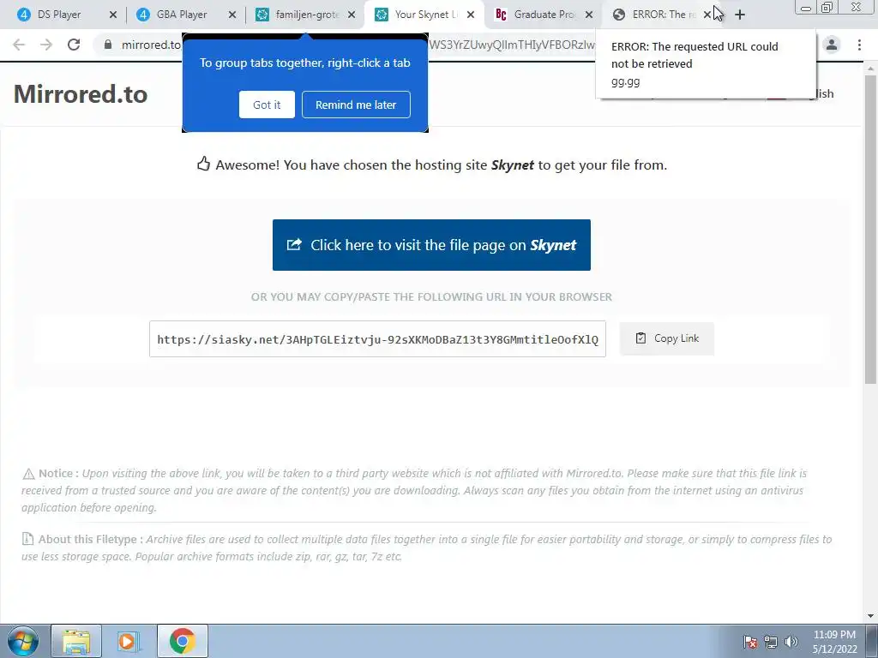Copy the link with Copy Link button
The width and height of the screenshot is (878, 658).
point(667,338)
